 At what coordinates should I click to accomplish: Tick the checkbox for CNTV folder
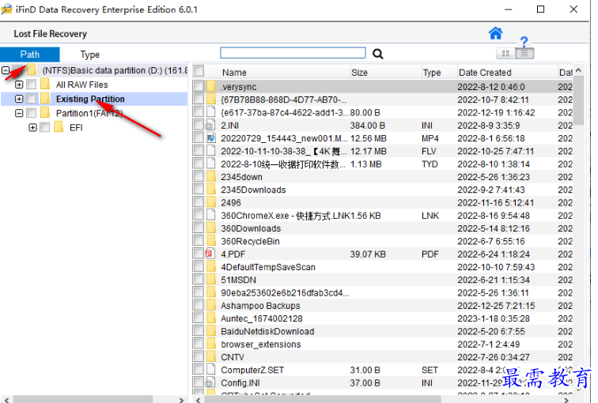(199, 356)
